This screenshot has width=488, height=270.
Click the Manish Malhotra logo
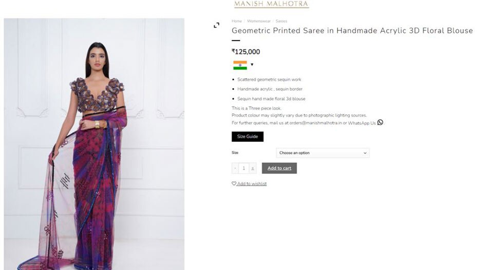[x=271, y=5]
